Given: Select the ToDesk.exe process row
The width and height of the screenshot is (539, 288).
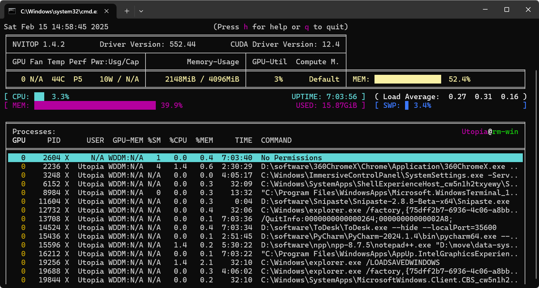Looking at the screenshot, I should pos(265,228).
